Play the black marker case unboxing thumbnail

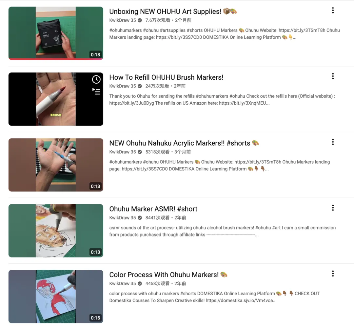[56, 33]
